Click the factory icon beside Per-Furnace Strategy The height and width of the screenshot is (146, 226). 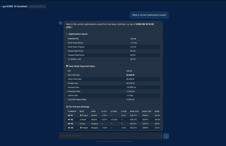pos(67,107)
